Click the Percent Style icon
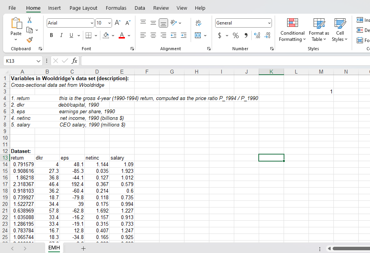The image size is (370, 253). pos(235,35)
